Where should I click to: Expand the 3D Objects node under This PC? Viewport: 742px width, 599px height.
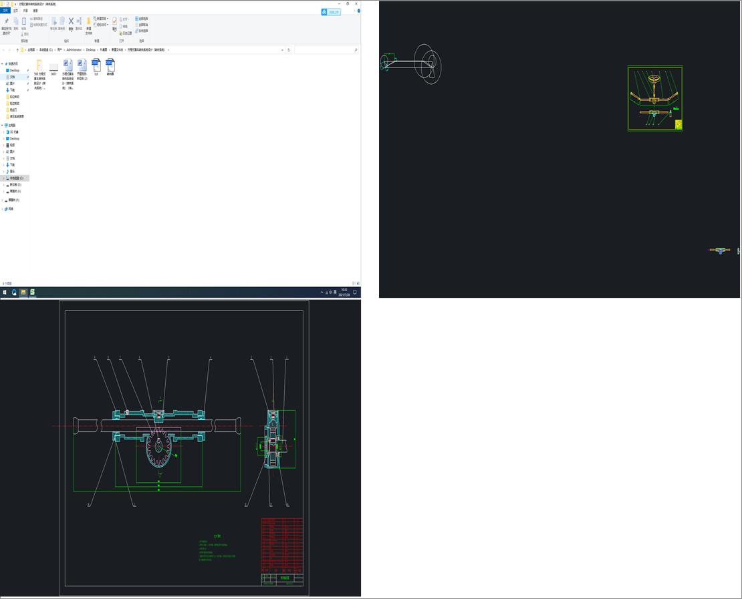pyautogui.click(x=4, y=132)
